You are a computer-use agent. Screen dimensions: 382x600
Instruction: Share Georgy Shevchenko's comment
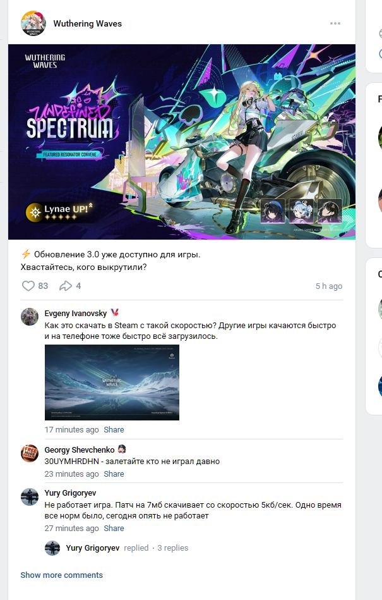click(x=114, y=474)
